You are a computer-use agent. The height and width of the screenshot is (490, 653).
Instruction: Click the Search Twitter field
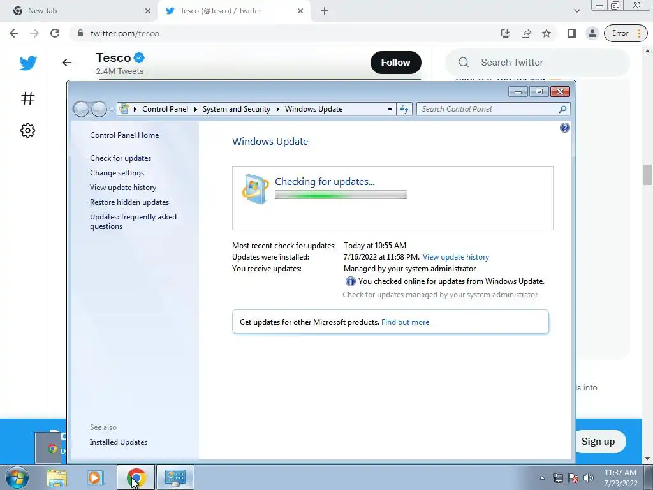537,63
